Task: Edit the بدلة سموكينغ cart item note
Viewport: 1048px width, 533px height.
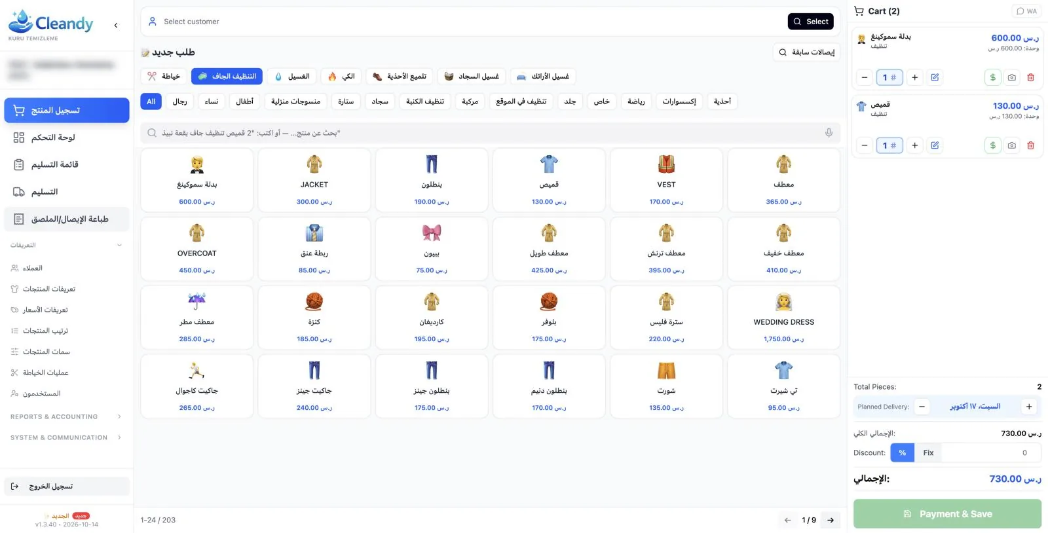Action: click(935, 77)
